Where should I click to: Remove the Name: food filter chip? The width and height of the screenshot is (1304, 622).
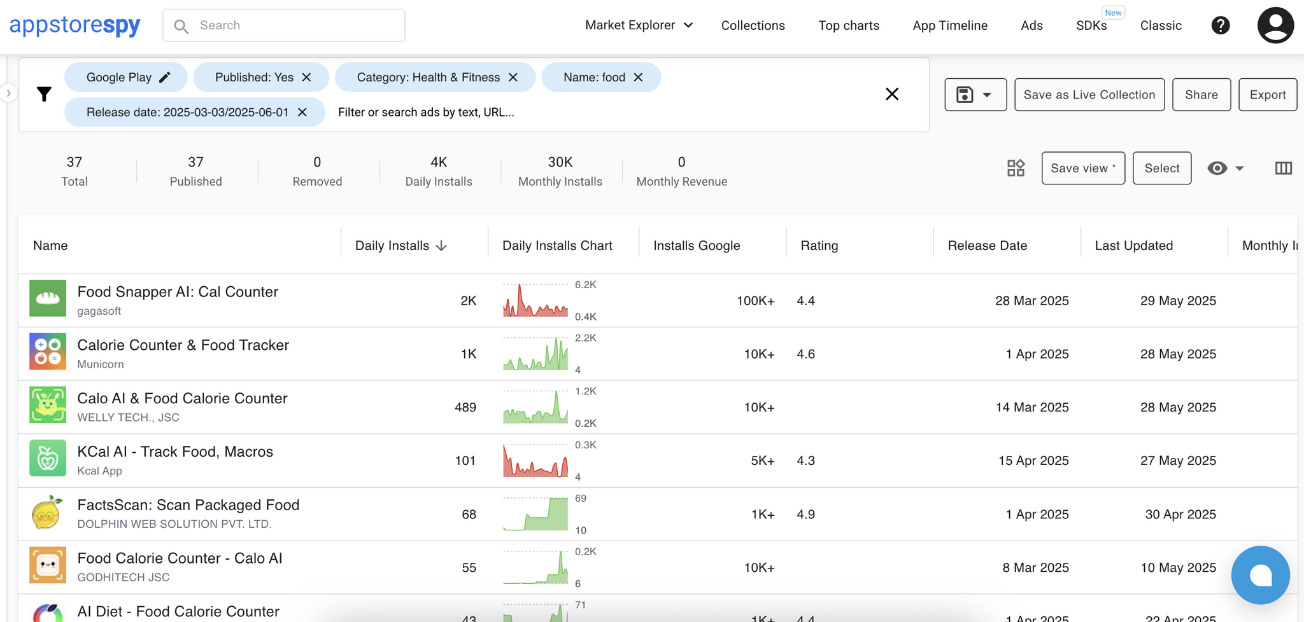click(x=638, y=78)
